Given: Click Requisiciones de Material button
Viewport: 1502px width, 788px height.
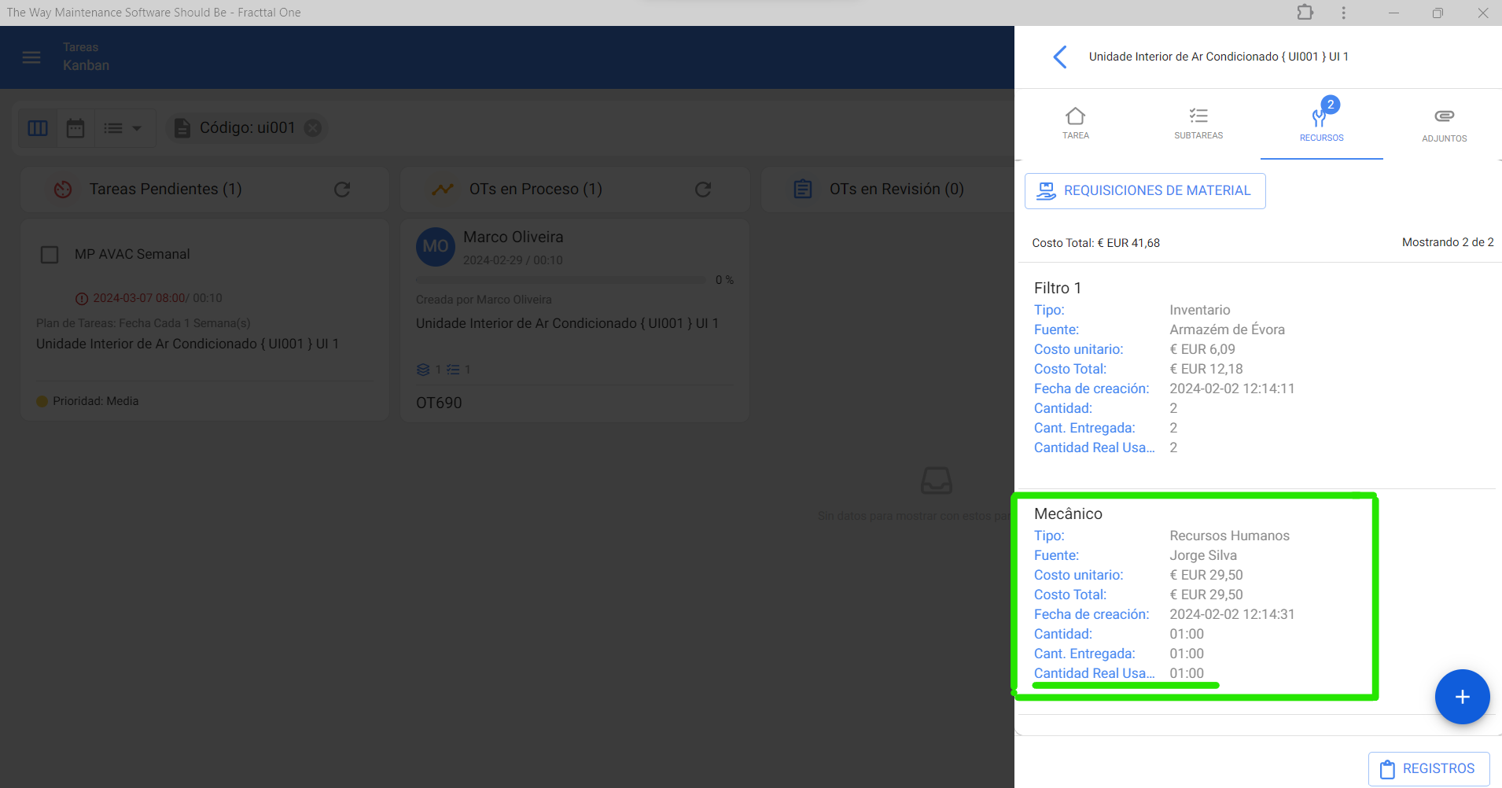Looking at the screenshot, I should pyautogui.click(x=1145, y=191).
